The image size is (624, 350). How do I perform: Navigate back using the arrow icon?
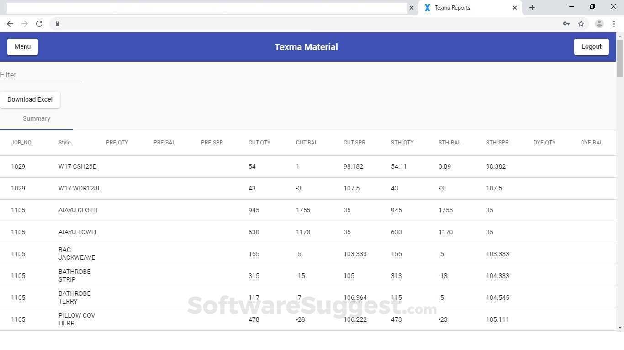coord(10,23)
